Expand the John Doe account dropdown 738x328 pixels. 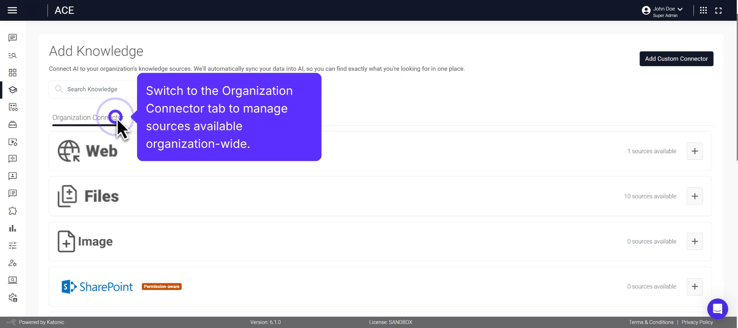coord(680,9)
